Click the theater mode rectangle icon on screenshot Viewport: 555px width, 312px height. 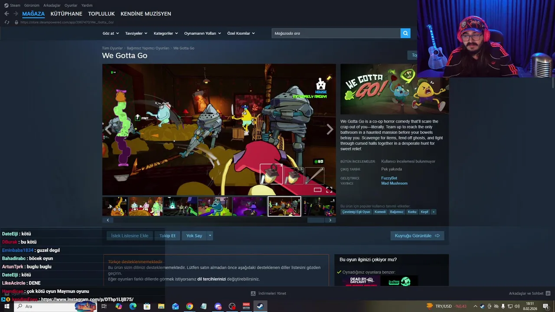point(318,190)
